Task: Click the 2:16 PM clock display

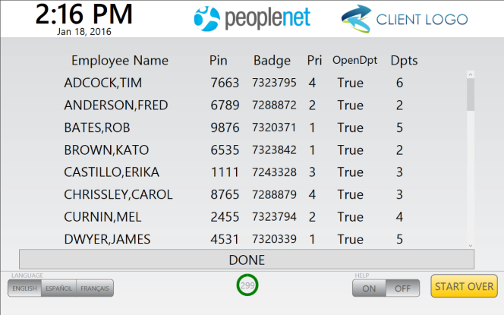Action: pos(84,14)
